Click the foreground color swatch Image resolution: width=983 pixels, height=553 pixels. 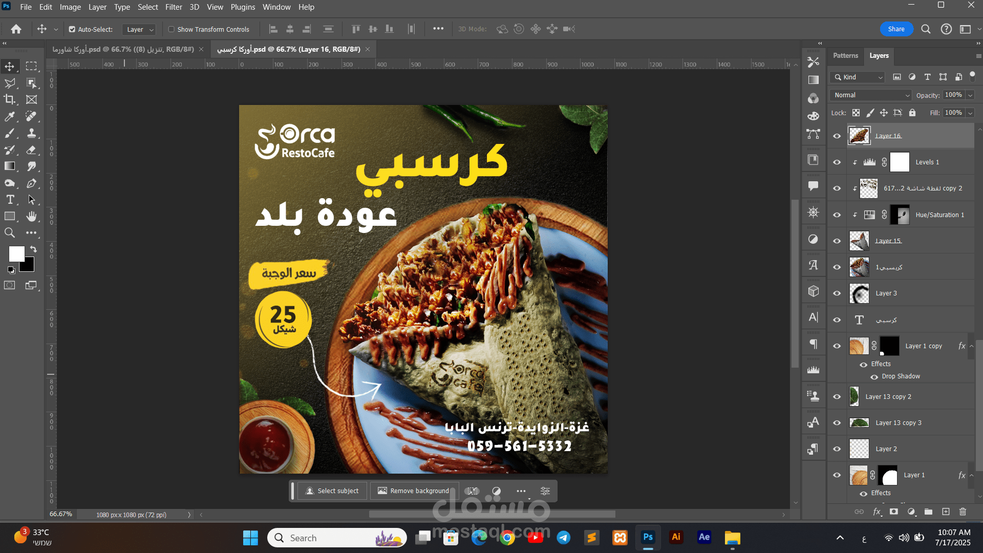tap(16, 254)
